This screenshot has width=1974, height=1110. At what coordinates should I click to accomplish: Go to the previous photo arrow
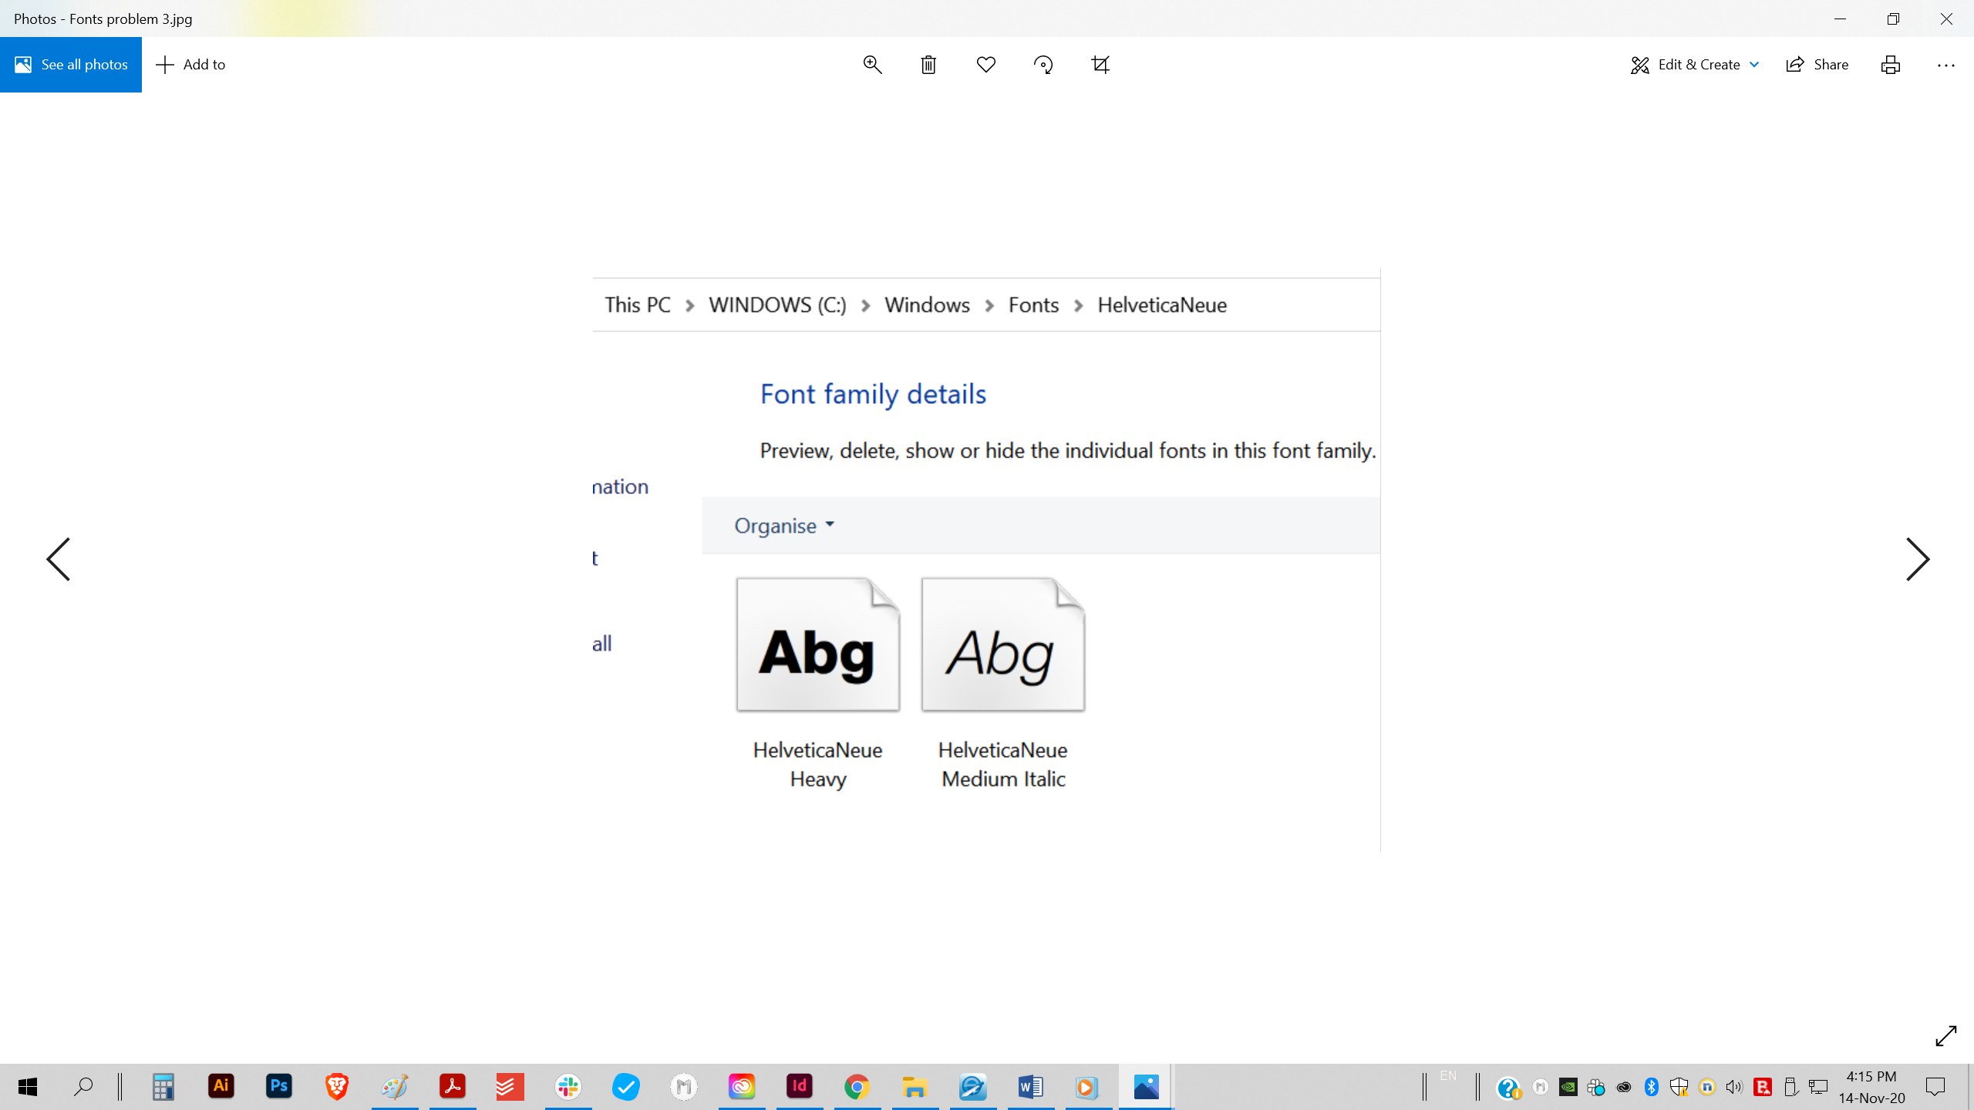pyautogui.click(x=59, y=559)
